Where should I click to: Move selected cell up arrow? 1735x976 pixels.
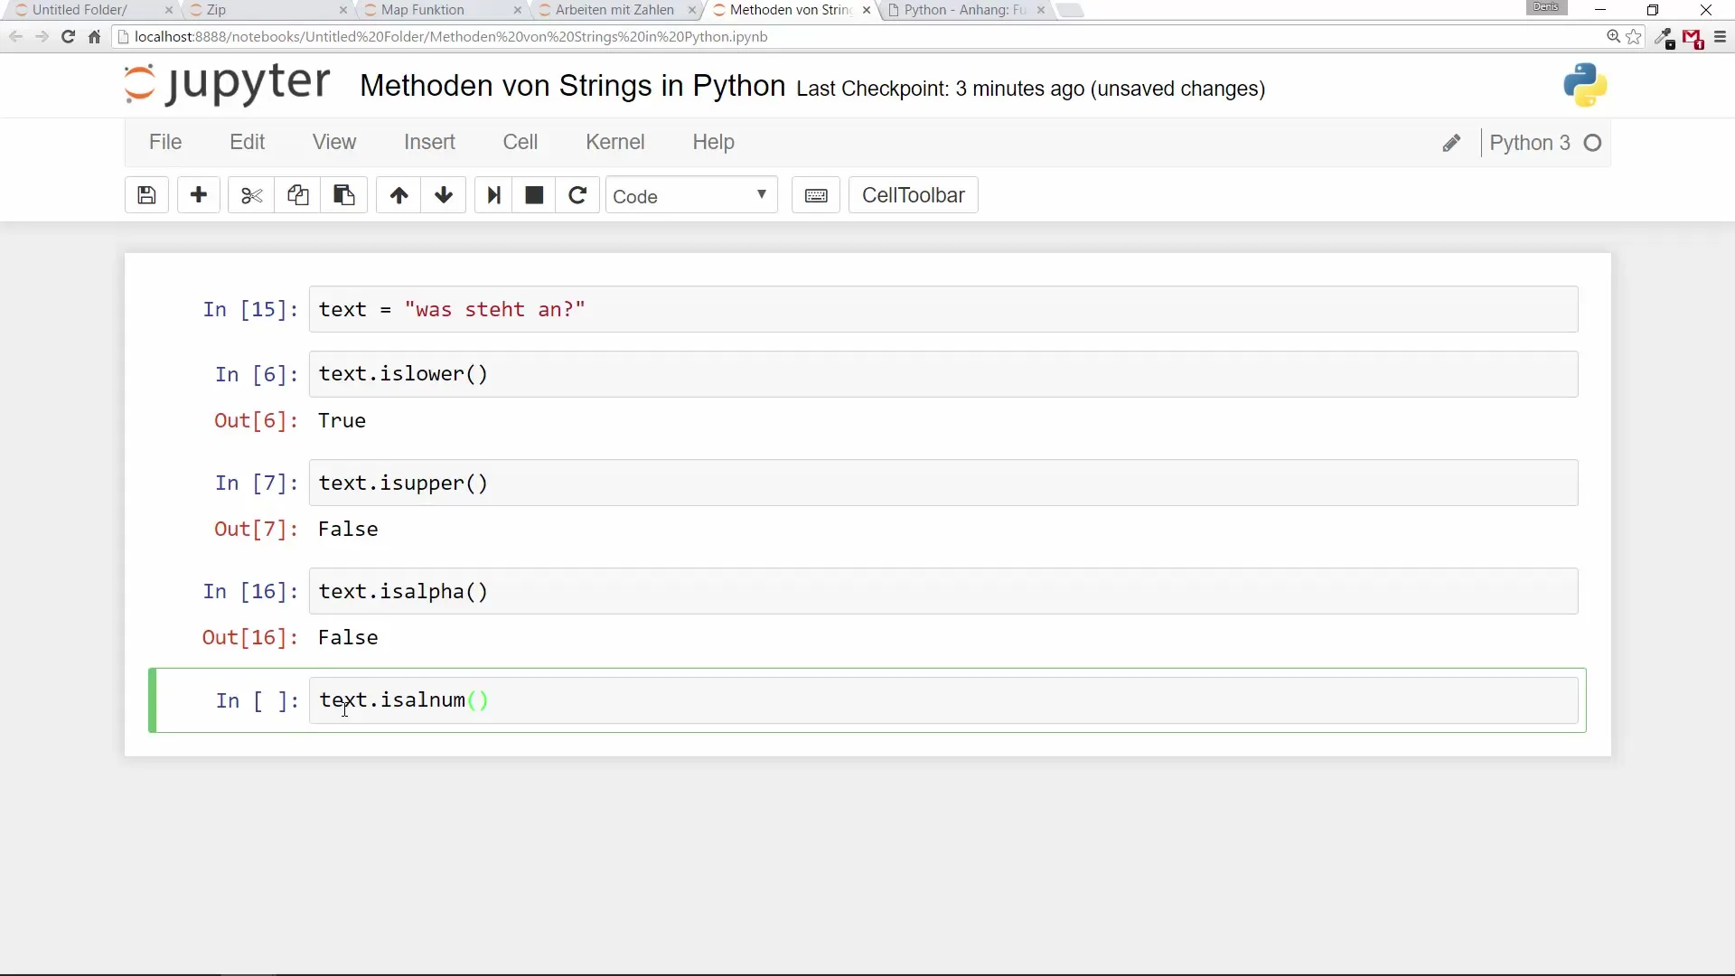click(399, 195)
